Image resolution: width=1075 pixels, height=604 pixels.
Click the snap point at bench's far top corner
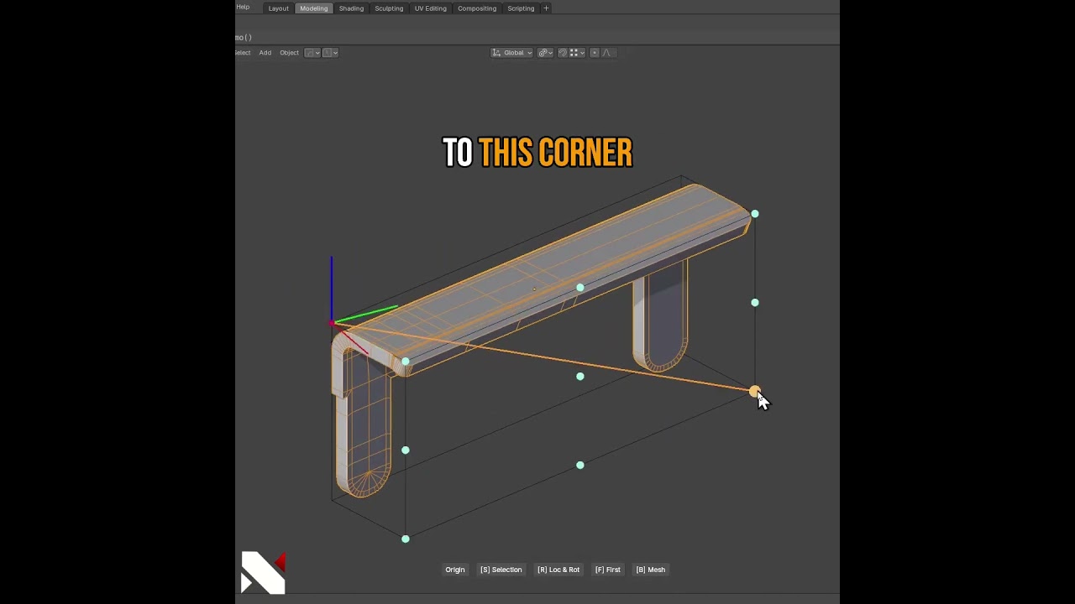[x=755, y=214]
